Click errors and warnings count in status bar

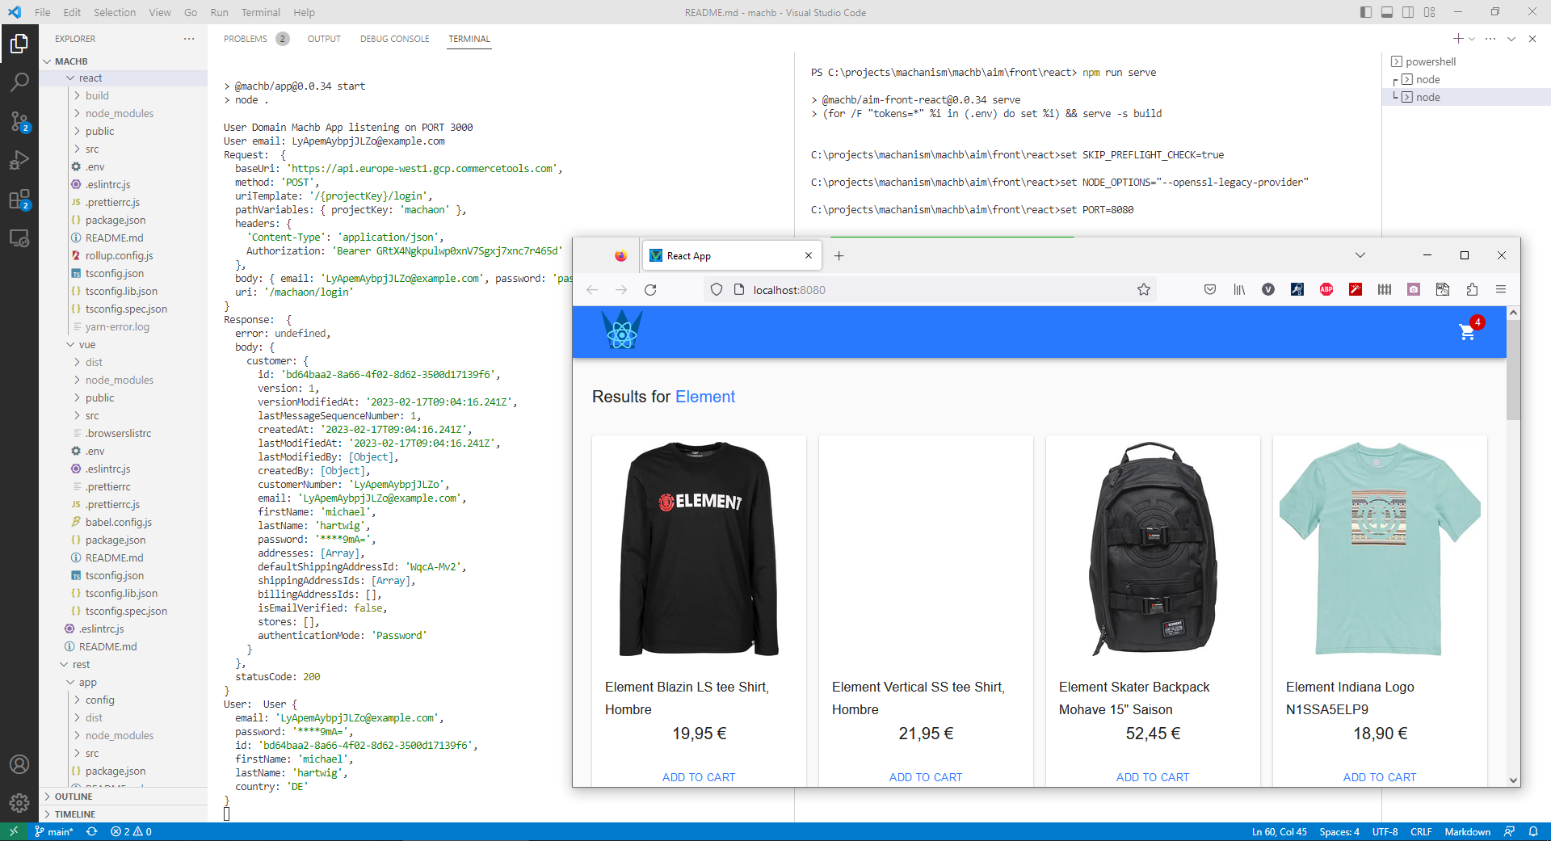131,831
